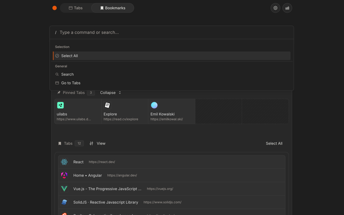Click the uilabs green favicon
The width and height of the screenshot is (344, 215).
click(60, 105)
